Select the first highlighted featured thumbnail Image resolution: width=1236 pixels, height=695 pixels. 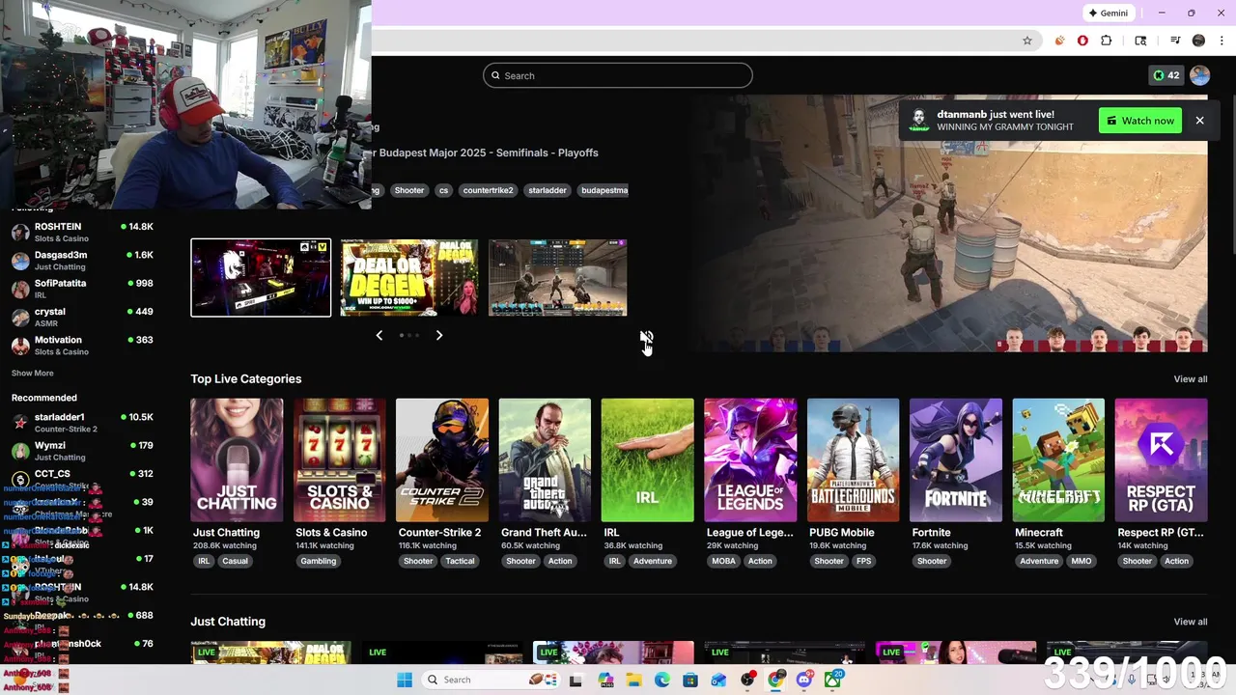click(x=261, y=277)
